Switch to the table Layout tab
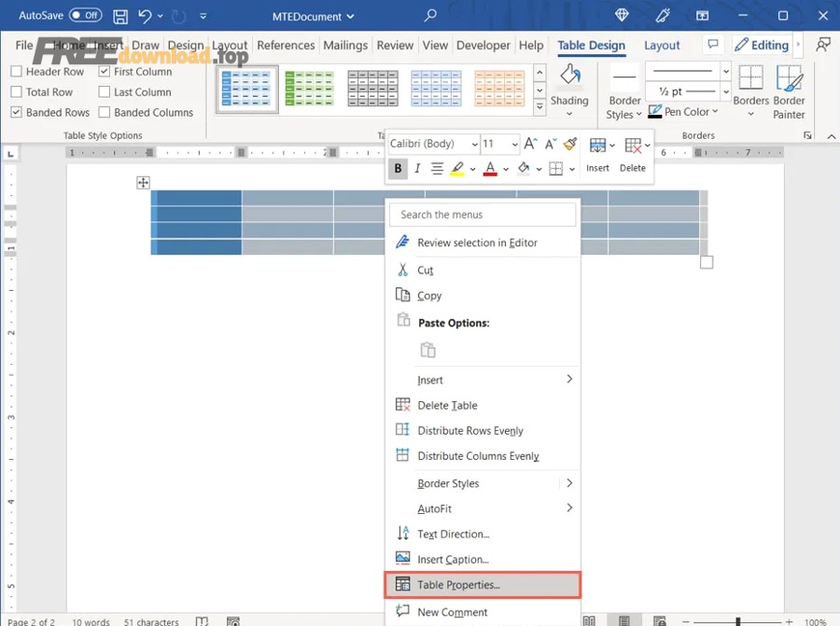 click(662, 46)
